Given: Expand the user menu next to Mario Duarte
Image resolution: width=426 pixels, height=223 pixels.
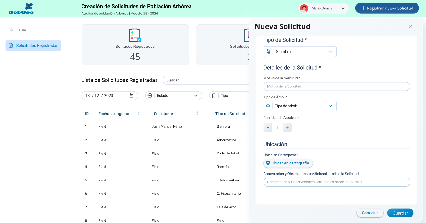Looking at the screenshot, I should tap(343, 8).
